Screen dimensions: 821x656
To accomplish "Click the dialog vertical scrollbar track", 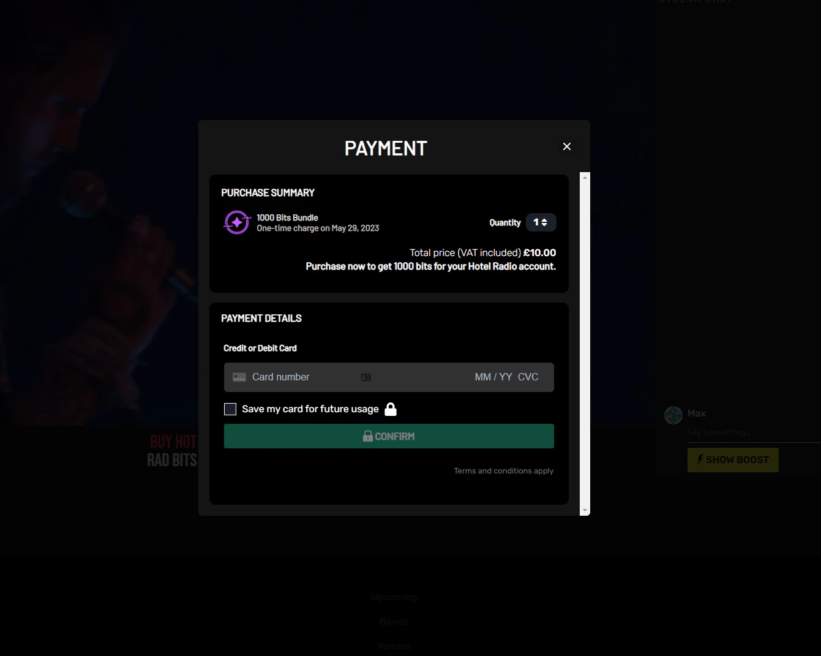I will click(x=585, y=344).
